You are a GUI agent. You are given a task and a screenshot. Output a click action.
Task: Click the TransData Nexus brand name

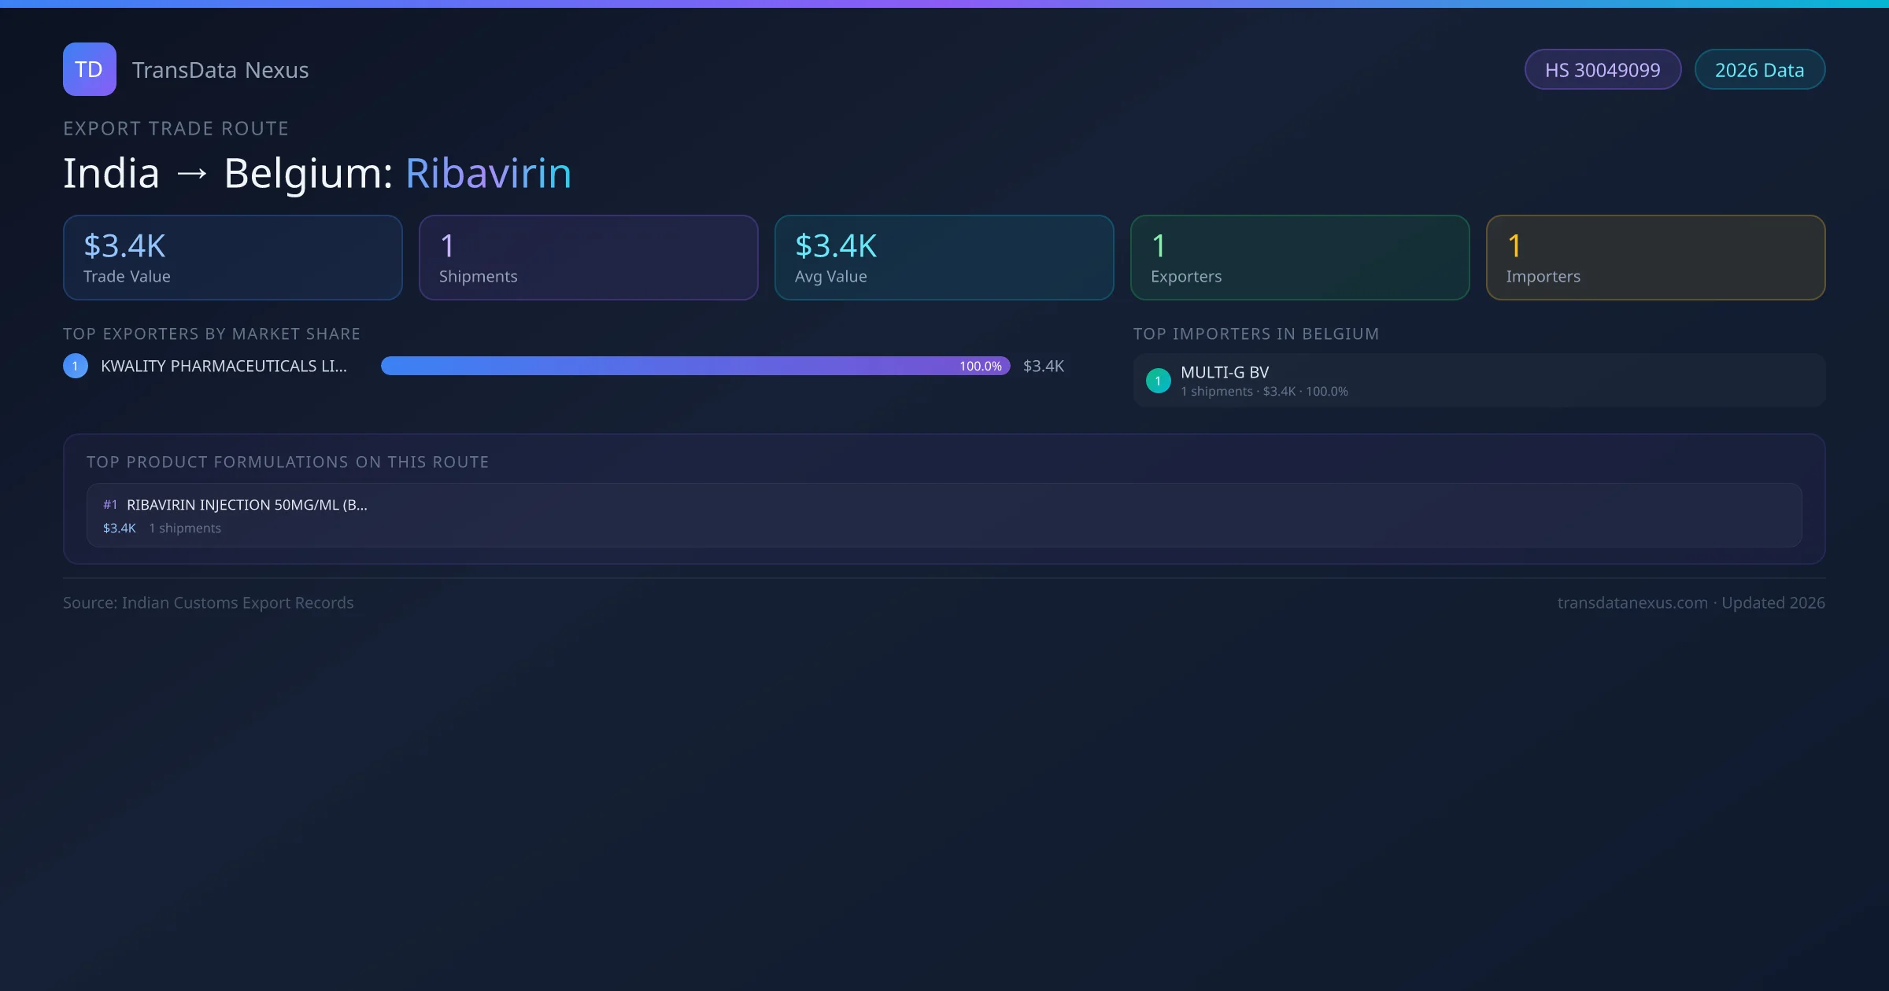[x=220, y=70]
